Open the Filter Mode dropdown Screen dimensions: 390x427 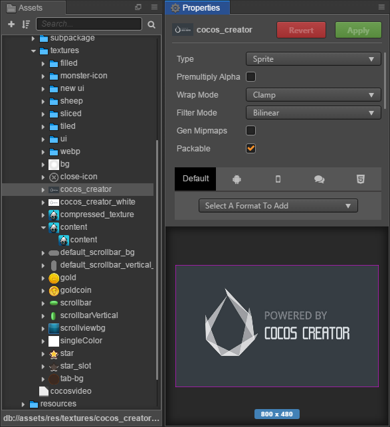click(x=313, y=113)
